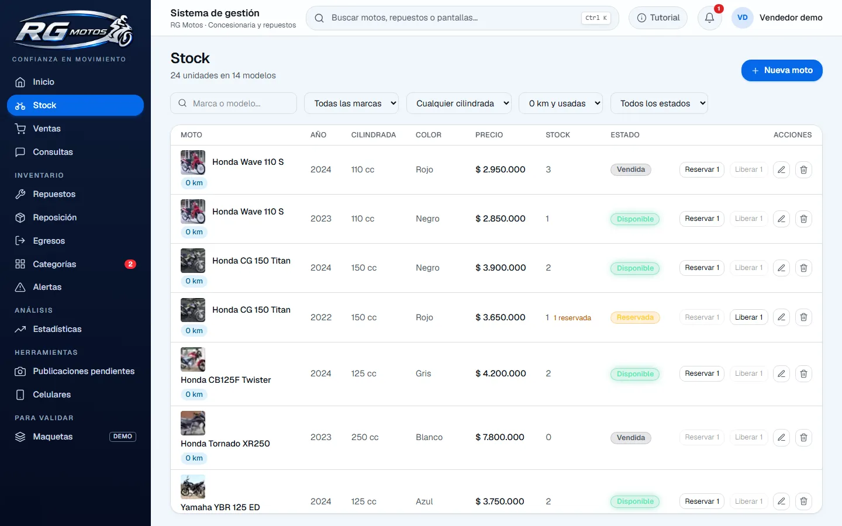Screen dimensions: 842x526
Task: Delete the Honda Tornado XR250 row
Action: pyautogui.click(x=803, y=437)
